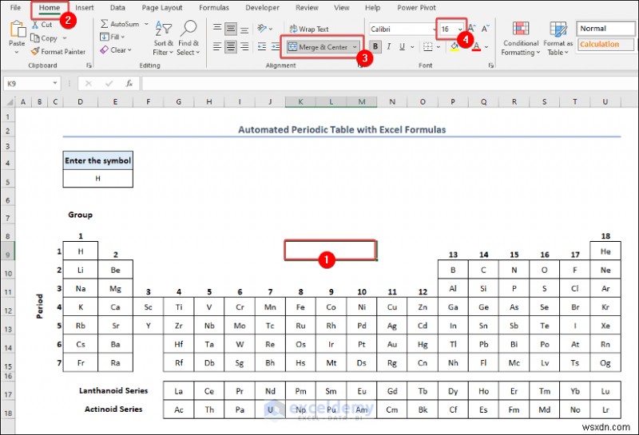Open Font settings dialog launcher

coord(491,65)
